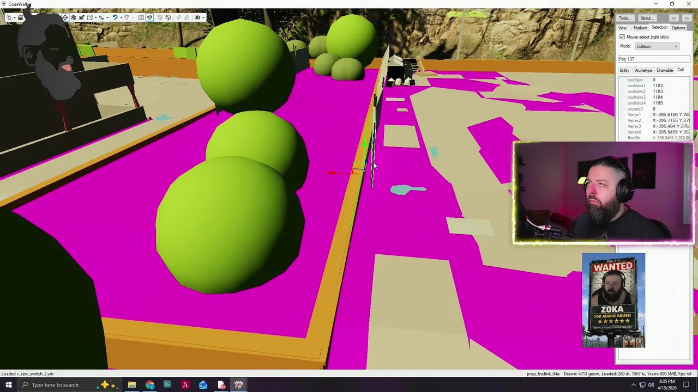698x392 pixels.
Task: Toggle the info window panel icon
Action: (141, 17)
